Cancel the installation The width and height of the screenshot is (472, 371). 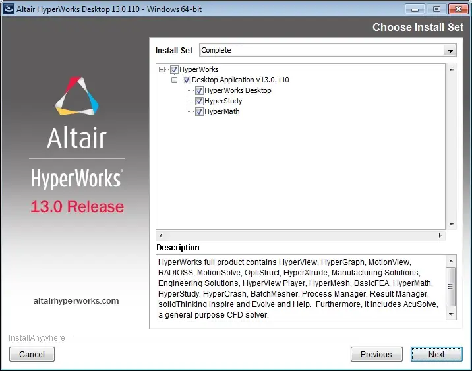click(x=32, y=354)
